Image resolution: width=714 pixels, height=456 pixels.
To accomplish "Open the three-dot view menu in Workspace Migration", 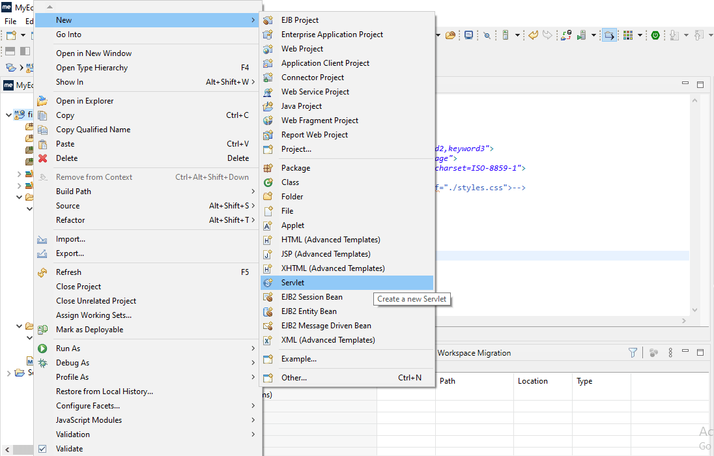I will pos(670,352).
